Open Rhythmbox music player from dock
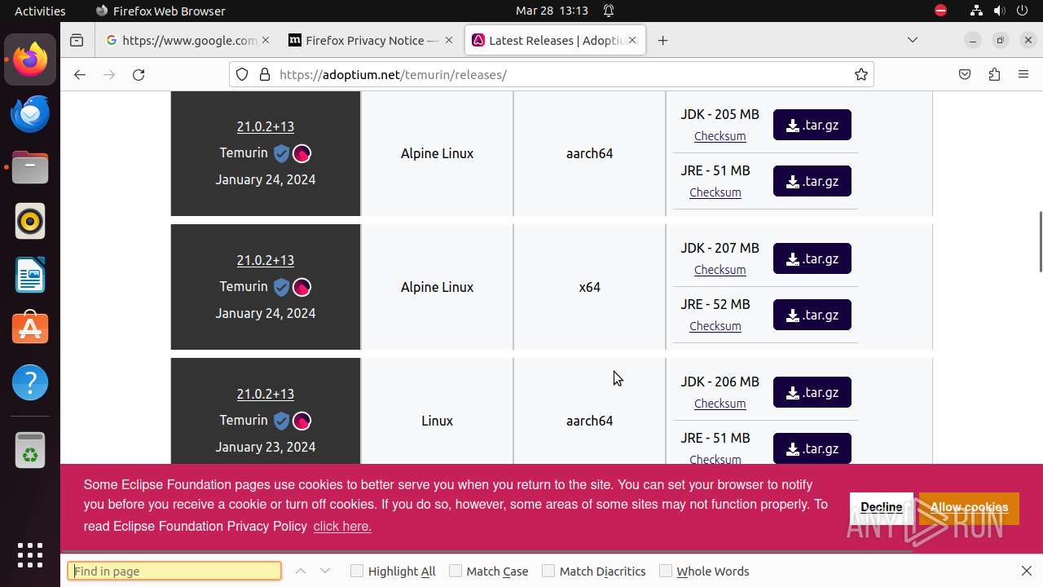This screenshot has width=1043, height=587. (30, 221)
